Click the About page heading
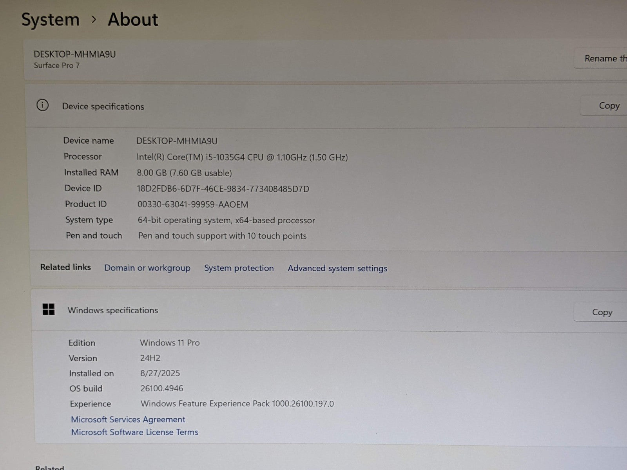The width and height of the screenshot is (627, 470). click(133, 19)
